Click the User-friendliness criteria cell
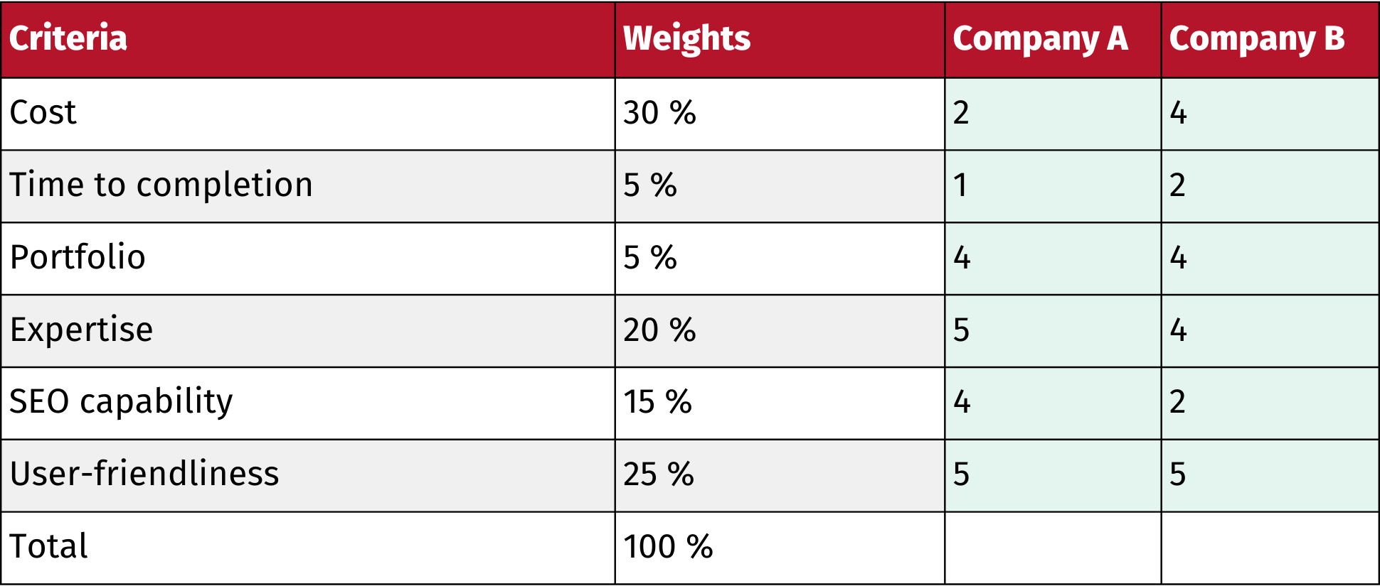 (308, 475)
